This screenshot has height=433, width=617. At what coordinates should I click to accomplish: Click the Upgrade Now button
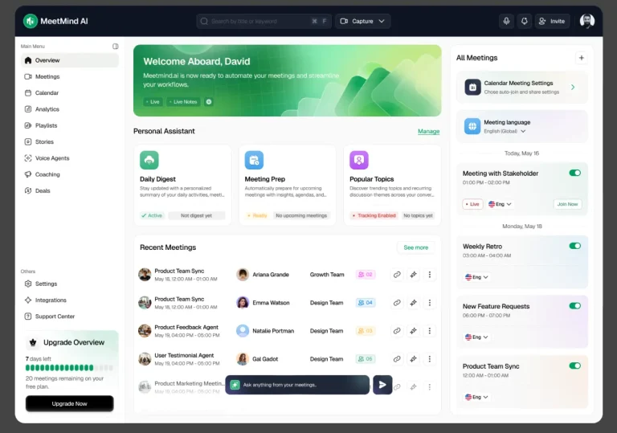pos(70,403)
